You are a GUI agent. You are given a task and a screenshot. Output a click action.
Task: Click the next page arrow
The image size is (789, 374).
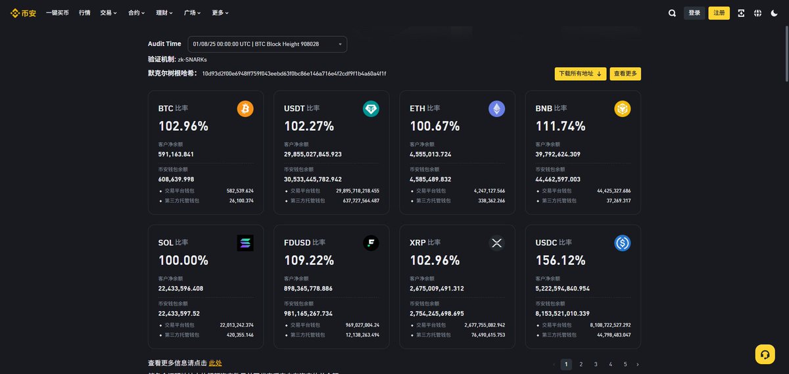click(x=637, y=364)
